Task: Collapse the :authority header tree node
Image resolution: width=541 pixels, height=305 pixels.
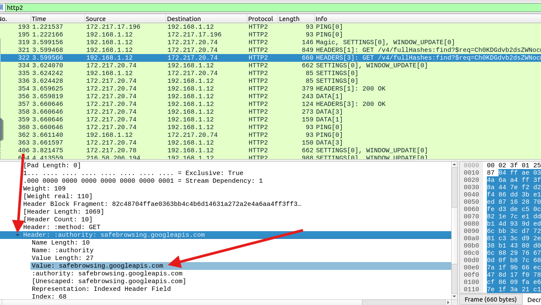Action: pyautogui.click(x=18, y=235)
